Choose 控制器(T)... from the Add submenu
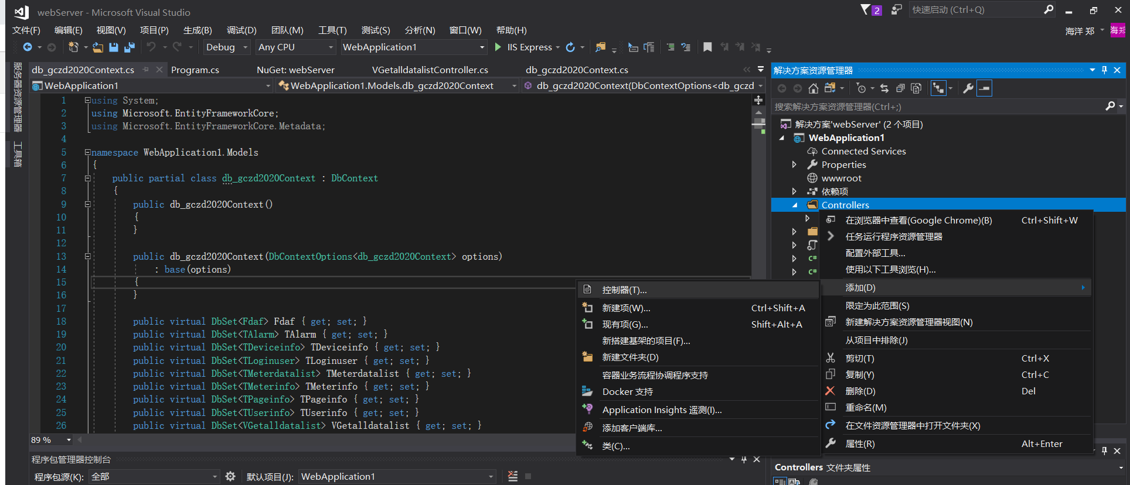Image resolution: width=1130 pixels, height=485 pixels. 698,290
